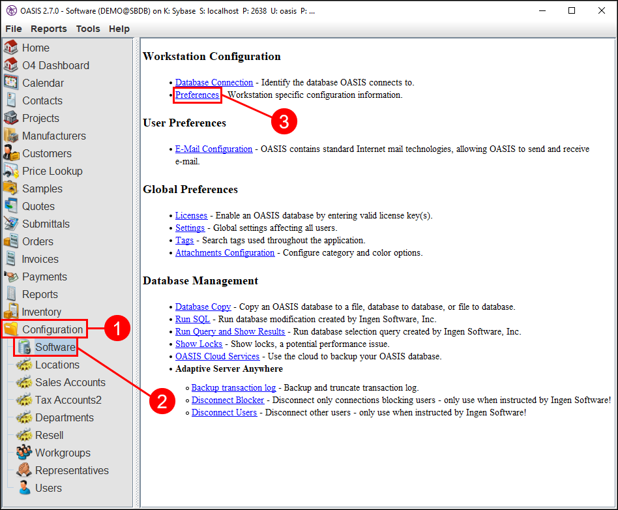Collapse the Configuration folder node
Image resolution: width=618 pixels, height=510 pixels.
click(11, 329)
